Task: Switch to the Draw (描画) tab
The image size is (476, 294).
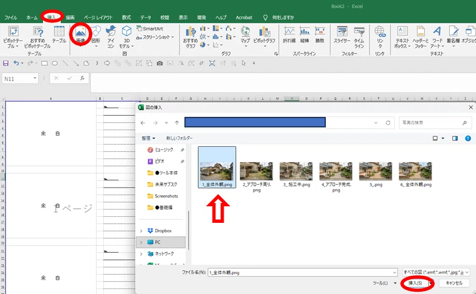Action: point(70,18)
